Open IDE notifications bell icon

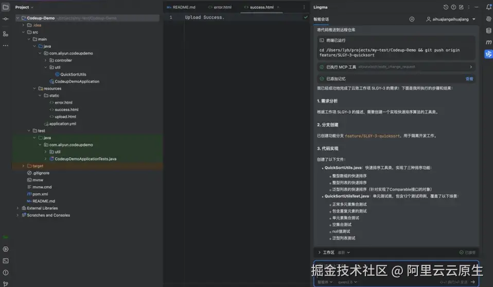488,7
